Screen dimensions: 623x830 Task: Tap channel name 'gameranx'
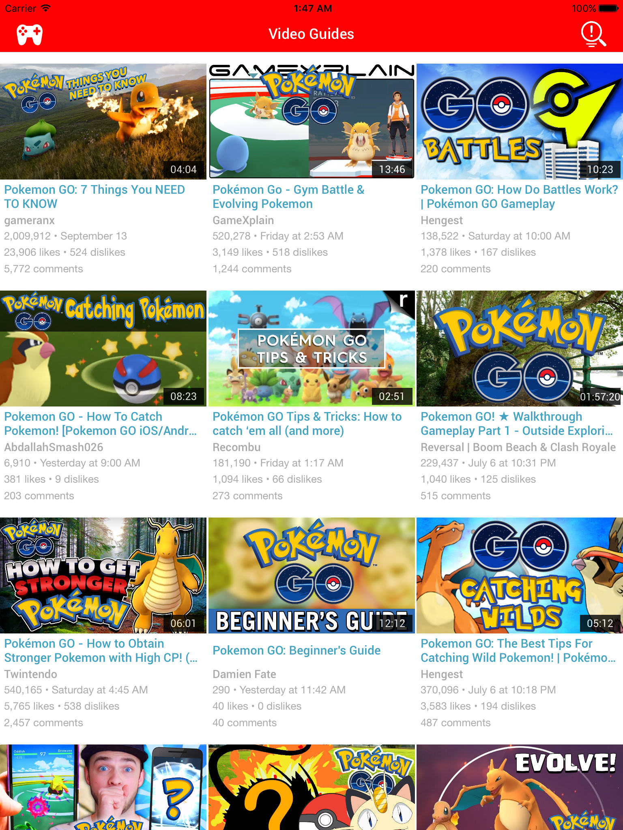(29, 220)
